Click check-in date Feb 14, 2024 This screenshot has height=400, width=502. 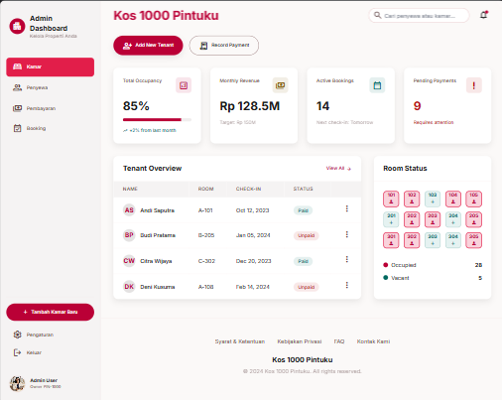click(x=253, y=287)
